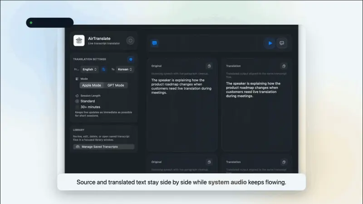Viewport: 363px width, 204px height.
Task: Click Manage Saved Transcripts button
Action: click(x=104, y=146)
